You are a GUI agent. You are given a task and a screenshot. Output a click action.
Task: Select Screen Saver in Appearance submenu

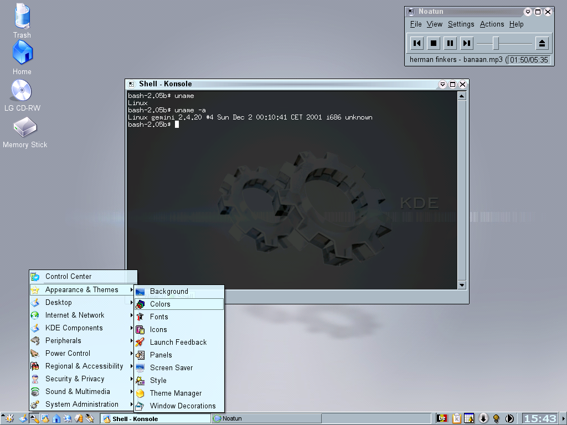click(179, 367)
